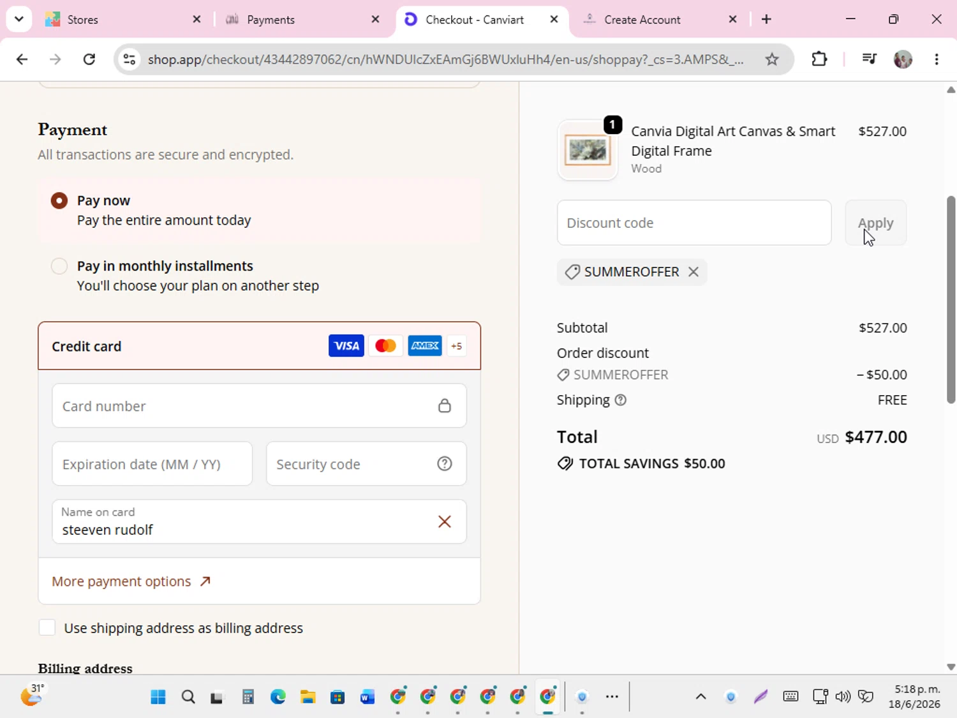Image resolution: width=957 pixels, height=718 pixels.
Task: Open the Chrome three-dot menu
Action: point(937,59)
